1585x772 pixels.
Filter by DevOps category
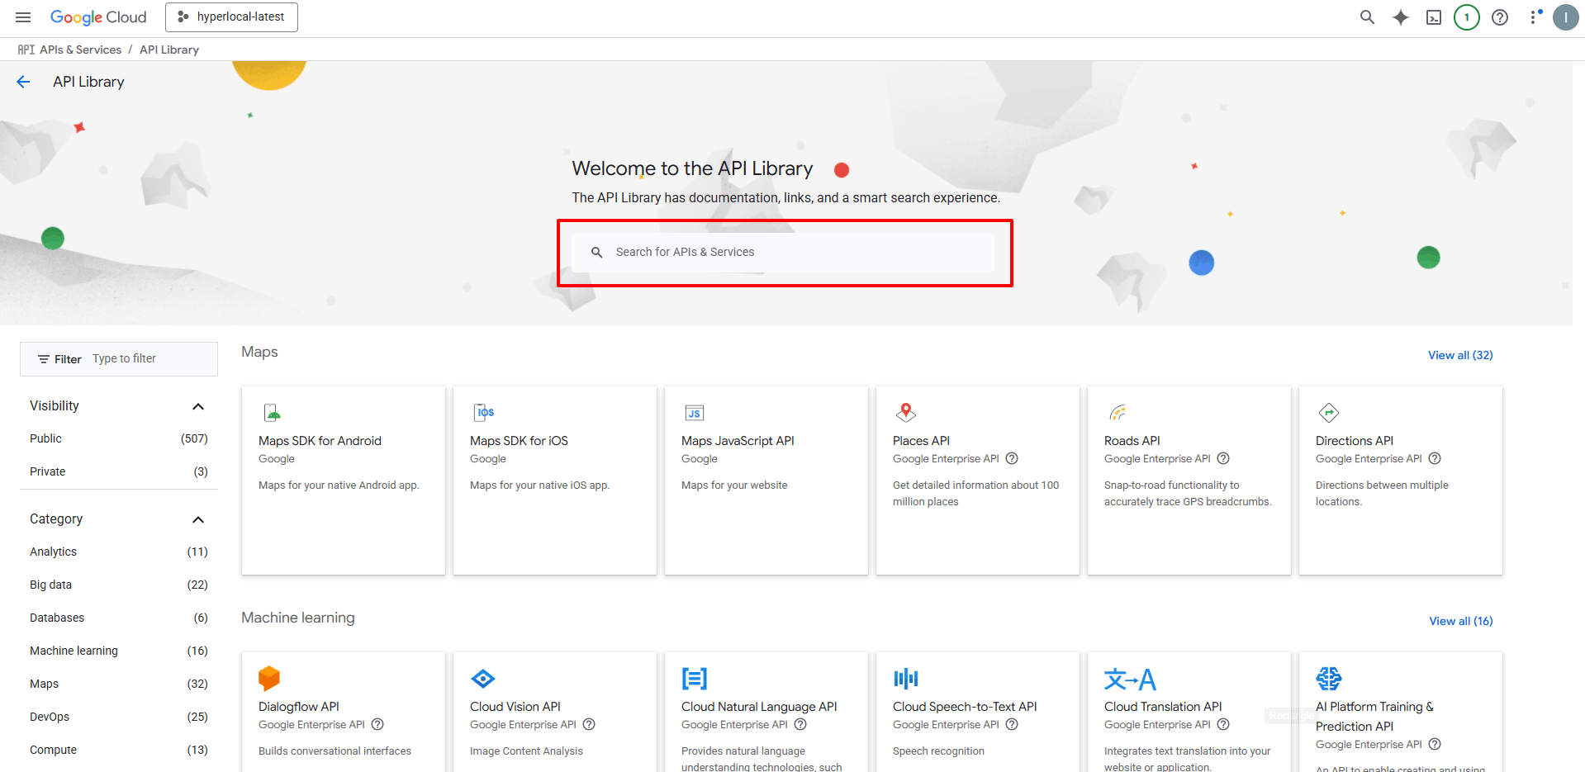[119, 717]
